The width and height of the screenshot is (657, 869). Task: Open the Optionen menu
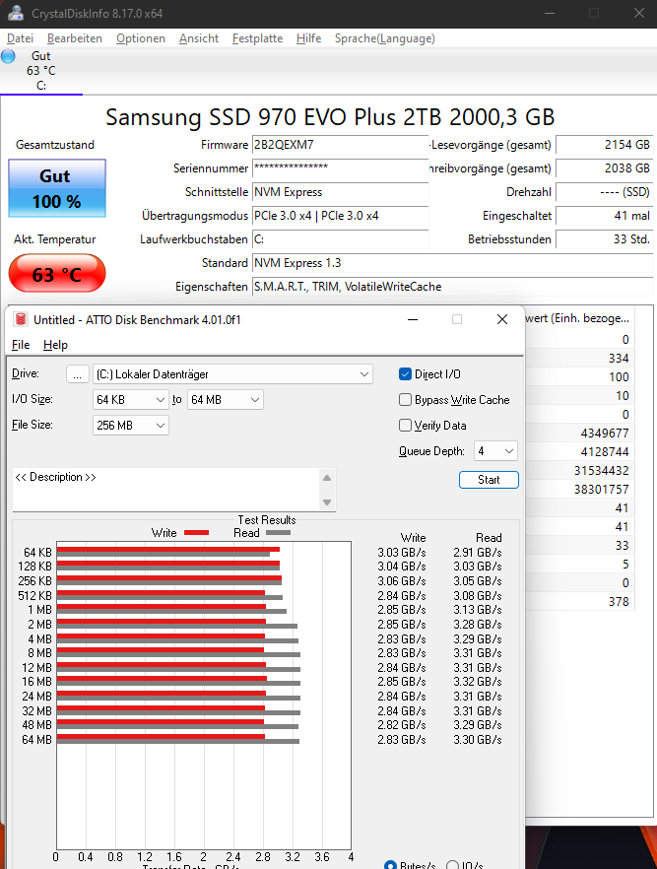pos(141,38)
